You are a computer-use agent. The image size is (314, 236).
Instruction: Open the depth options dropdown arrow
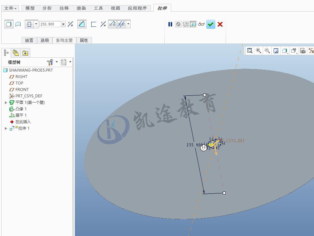click(x=35, y=24)
